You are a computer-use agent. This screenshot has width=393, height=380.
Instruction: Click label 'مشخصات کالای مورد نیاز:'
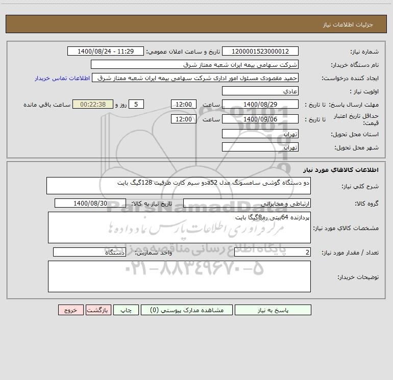346,228
